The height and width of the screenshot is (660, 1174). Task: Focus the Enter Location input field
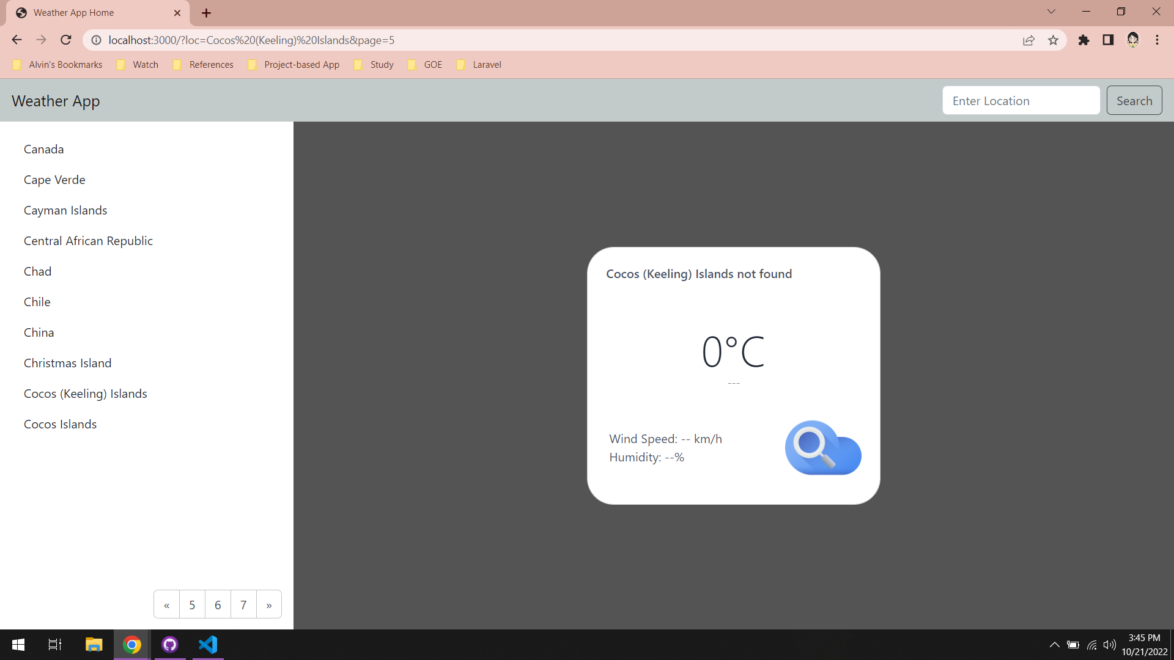(1021, 101)
